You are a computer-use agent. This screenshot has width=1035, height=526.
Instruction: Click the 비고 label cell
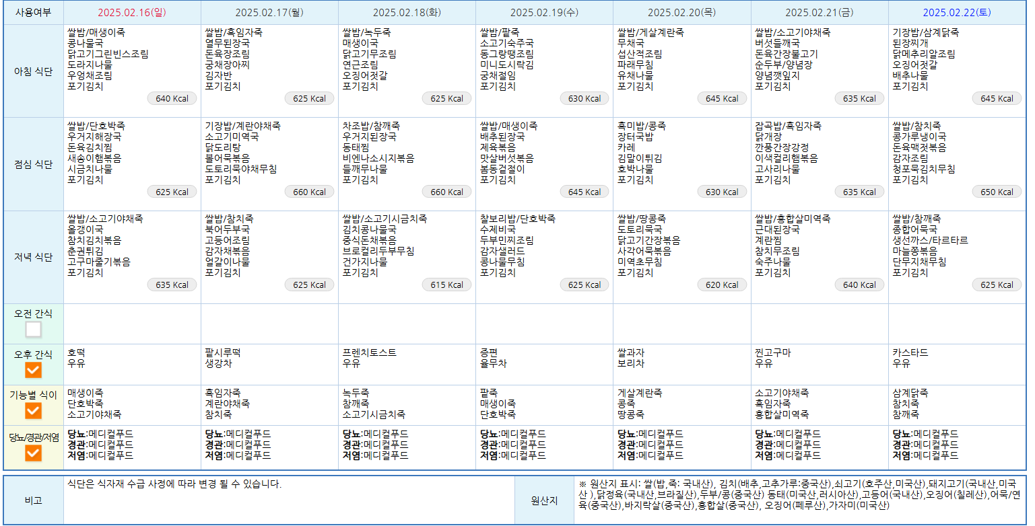(x=34, y=500)
